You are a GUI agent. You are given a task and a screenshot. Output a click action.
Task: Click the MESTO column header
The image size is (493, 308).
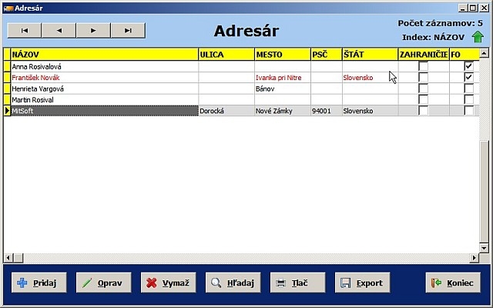coord(283,55)
